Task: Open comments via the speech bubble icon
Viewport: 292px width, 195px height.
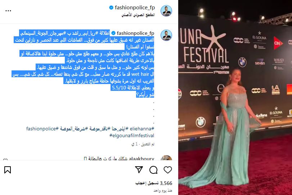Action: pos(153,170)
